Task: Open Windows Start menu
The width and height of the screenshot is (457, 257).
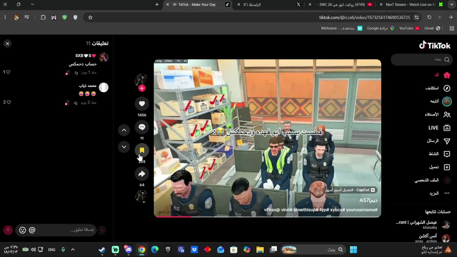Action: 353,250
